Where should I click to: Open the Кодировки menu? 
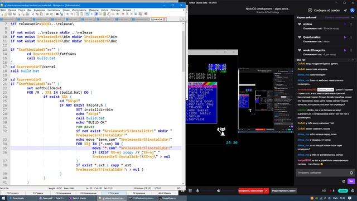tap(40, 10)
